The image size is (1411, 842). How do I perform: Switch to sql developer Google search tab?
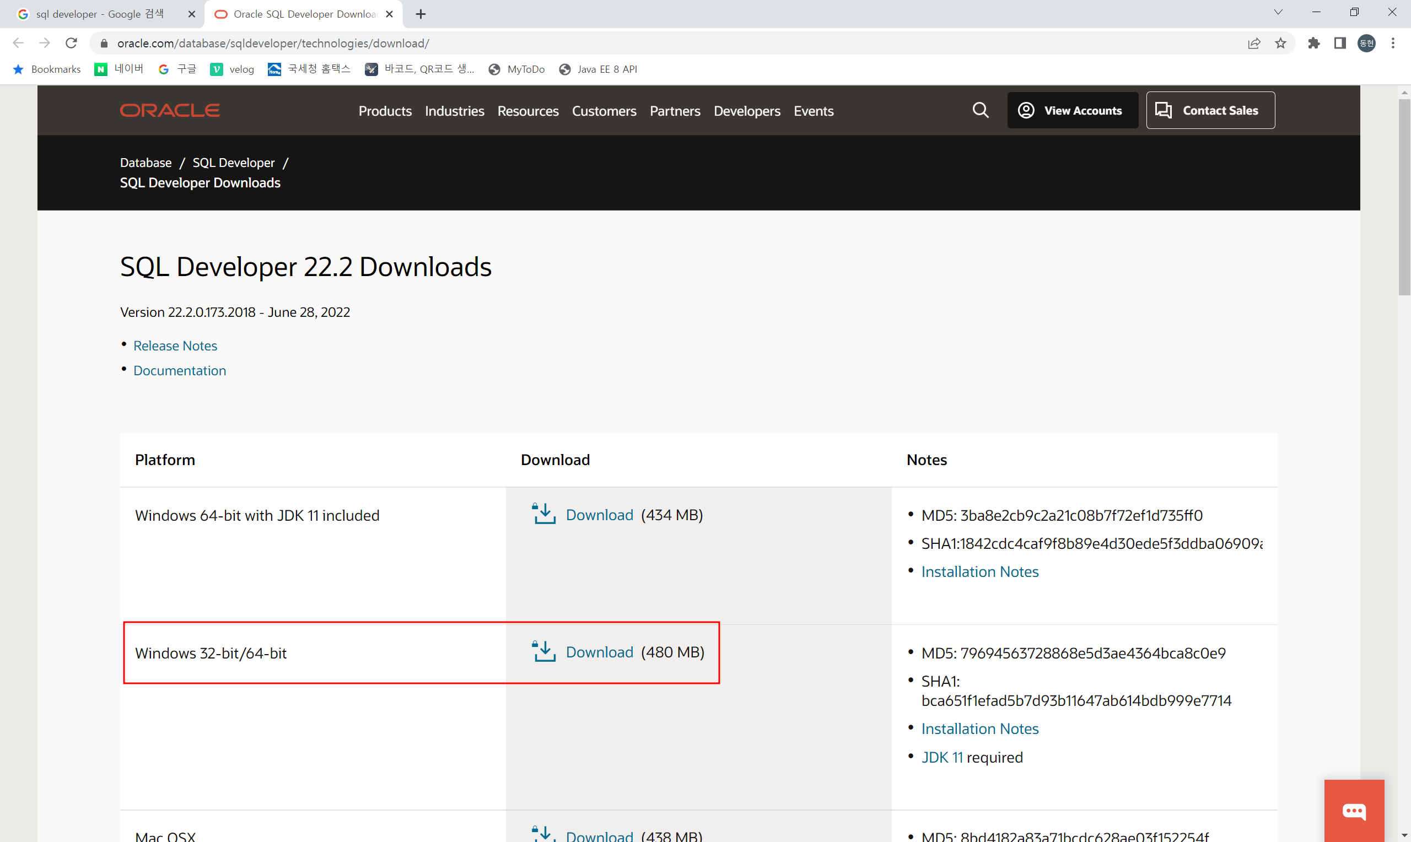point(99,14)
